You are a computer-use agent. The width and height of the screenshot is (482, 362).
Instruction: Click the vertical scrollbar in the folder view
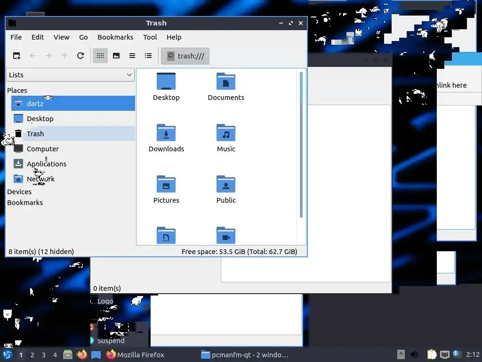[x=301, y=145]
